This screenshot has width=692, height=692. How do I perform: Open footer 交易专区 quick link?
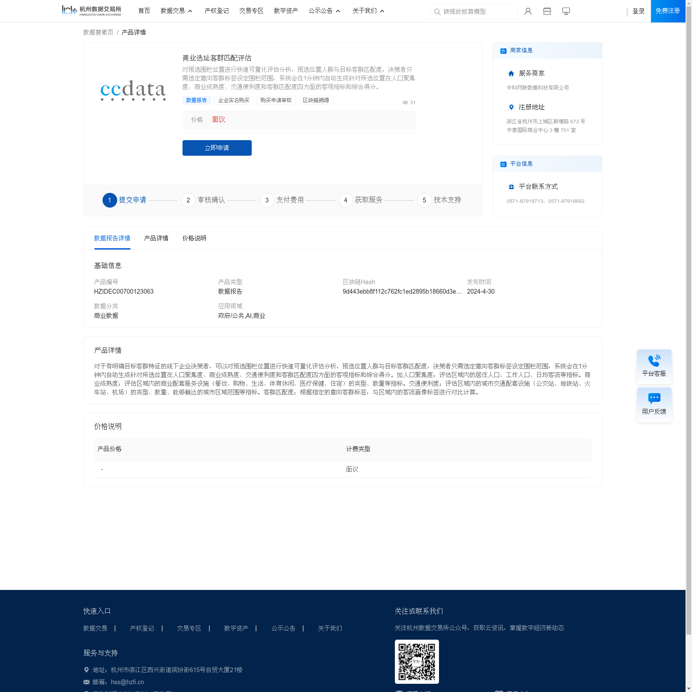[189, 628]
